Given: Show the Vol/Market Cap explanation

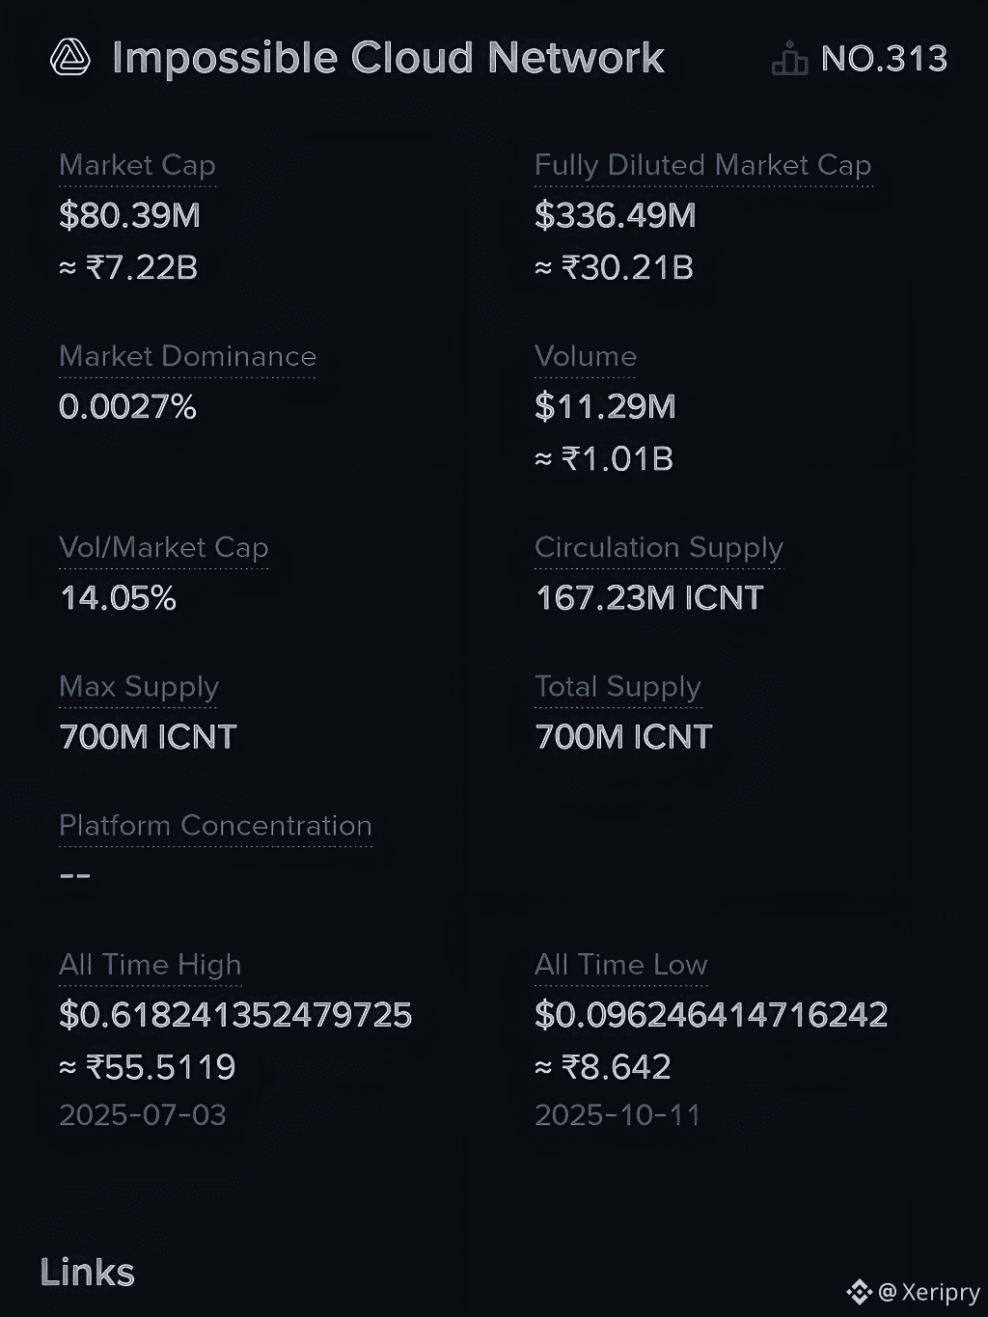Looking at the screenshot, I should pos(164,547).
